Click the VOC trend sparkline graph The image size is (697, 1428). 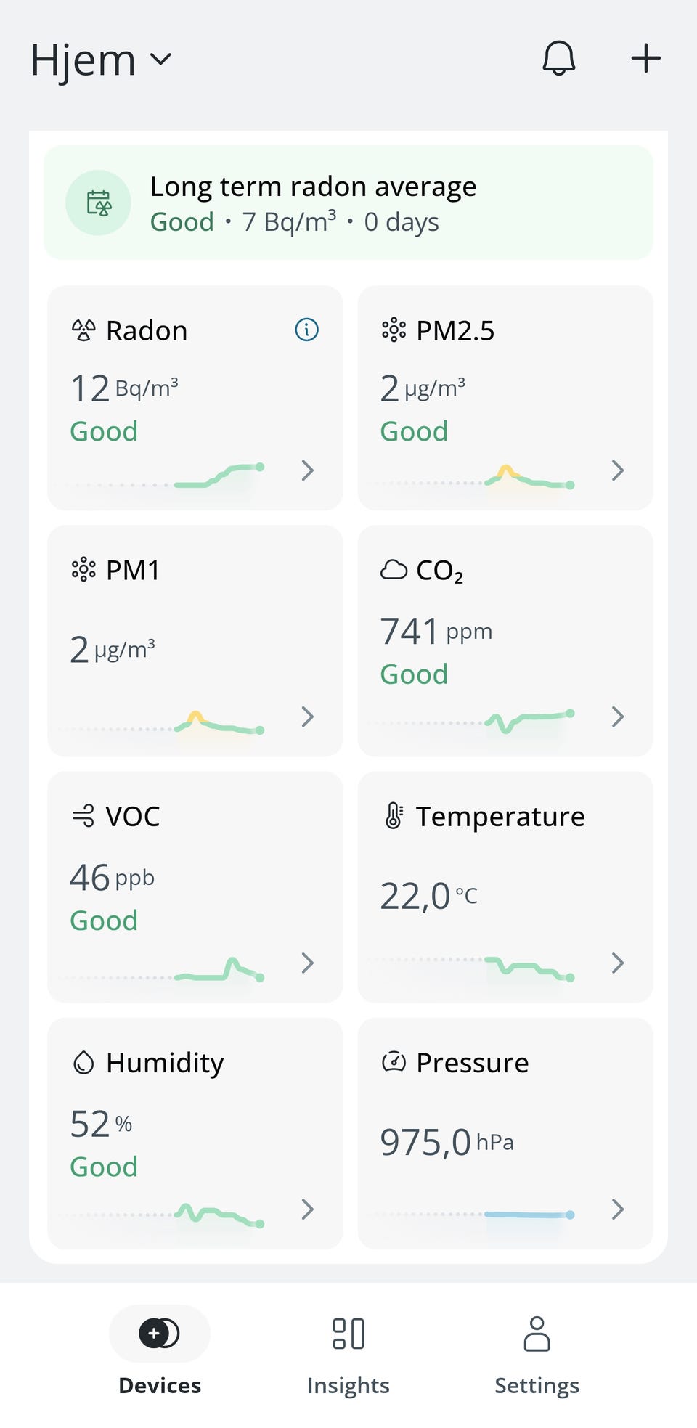(218, 971)
